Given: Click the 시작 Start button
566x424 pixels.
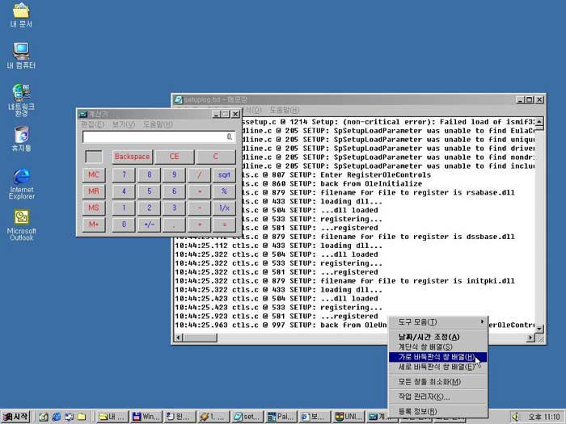Looking at the screenshot, I should (15, 417).
